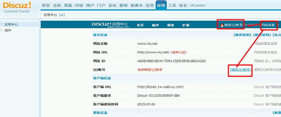This screenshot has width=281, height=117.
Task: Click the [修改资料] link
Action: (x=242, y=35)
